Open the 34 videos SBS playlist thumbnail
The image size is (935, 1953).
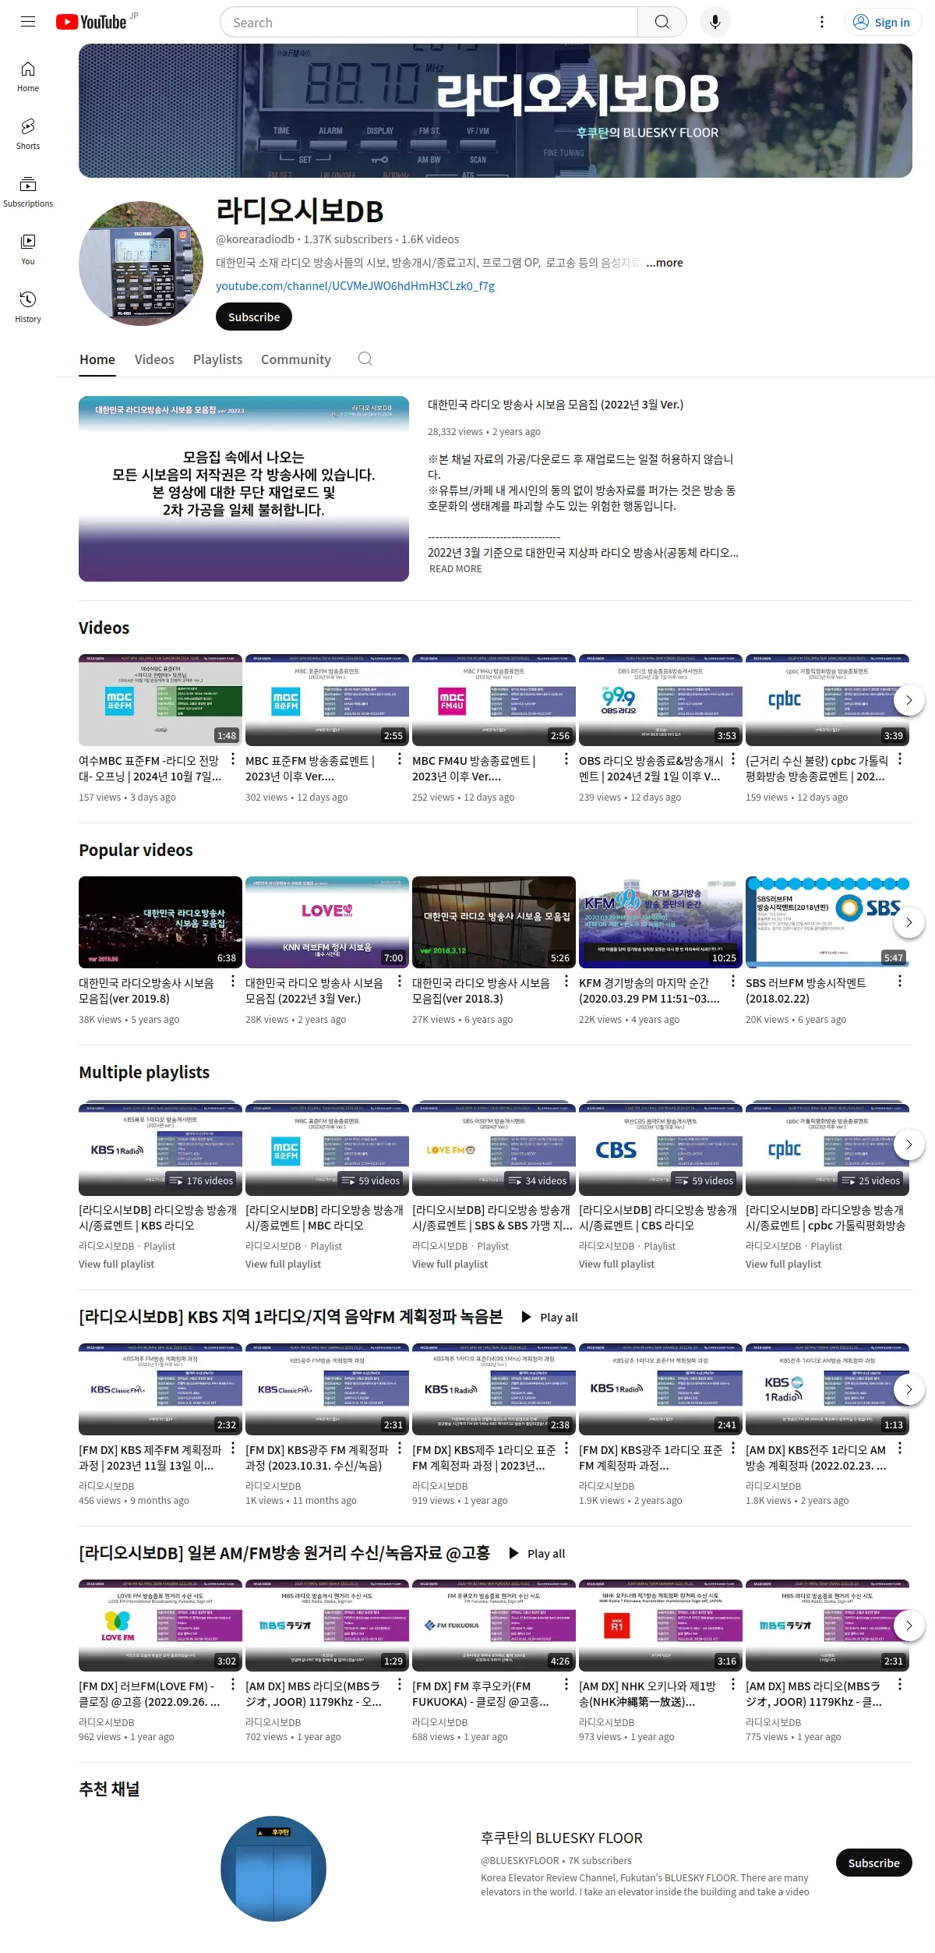pyautogui.click(x=494, y=1150)
